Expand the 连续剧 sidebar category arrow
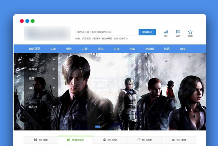218x146 pixels. tap(54, 69)
